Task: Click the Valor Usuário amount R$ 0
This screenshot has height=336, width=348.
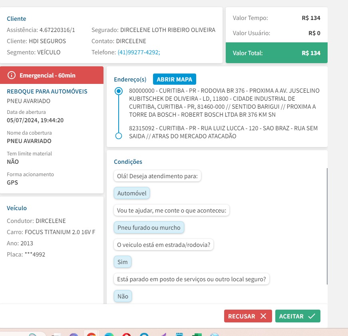Action: pos(314,33)
